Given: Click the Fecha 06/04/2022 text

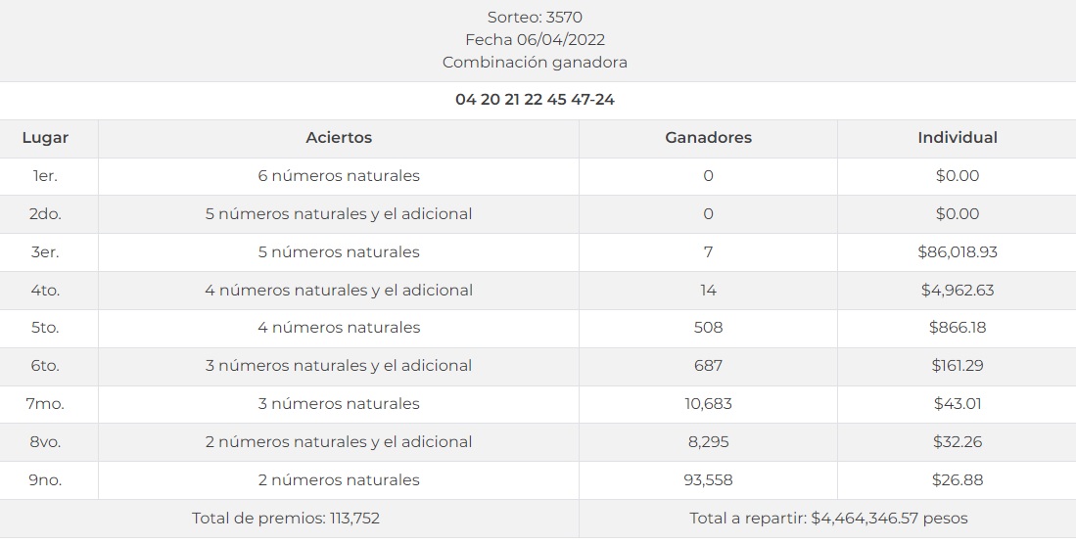Looking at the screenshot, I should (535, 40).
